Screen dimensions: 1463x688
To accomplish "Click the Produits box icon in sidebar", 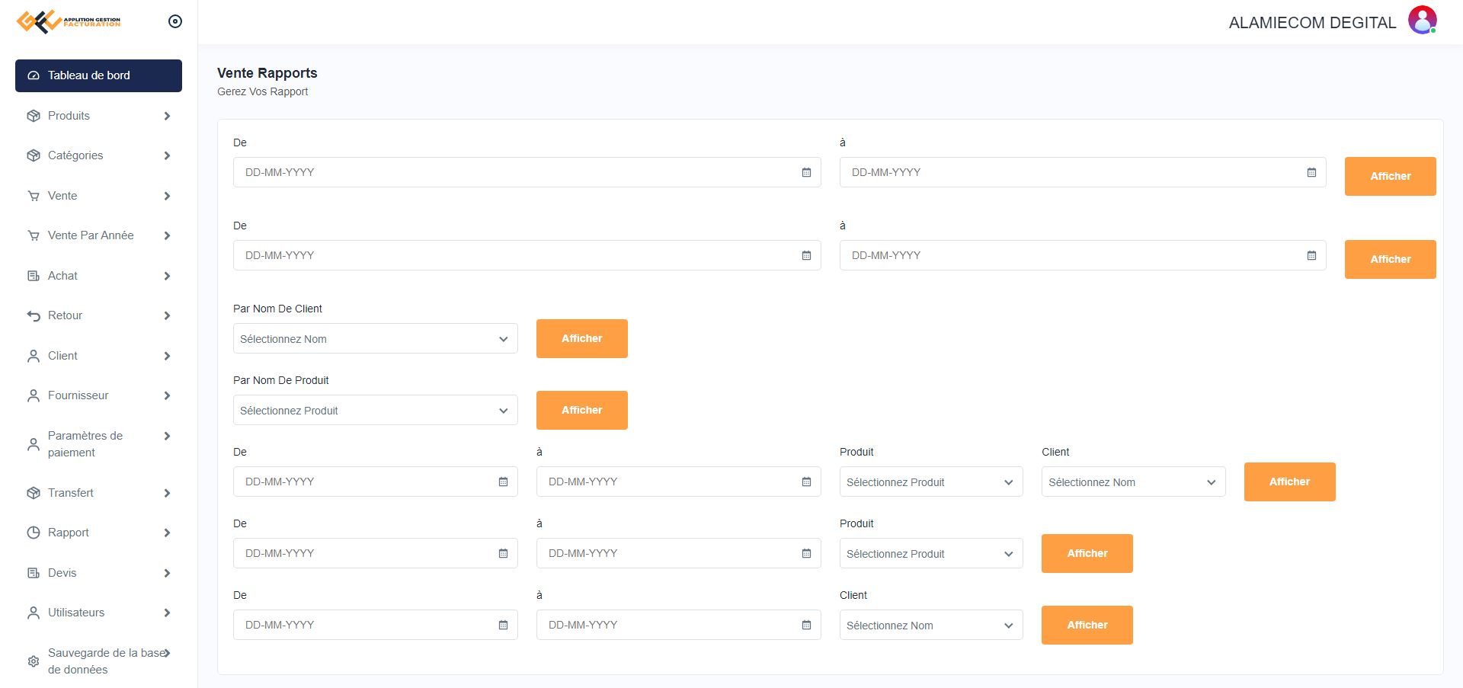I will click(x=34, y=116).
